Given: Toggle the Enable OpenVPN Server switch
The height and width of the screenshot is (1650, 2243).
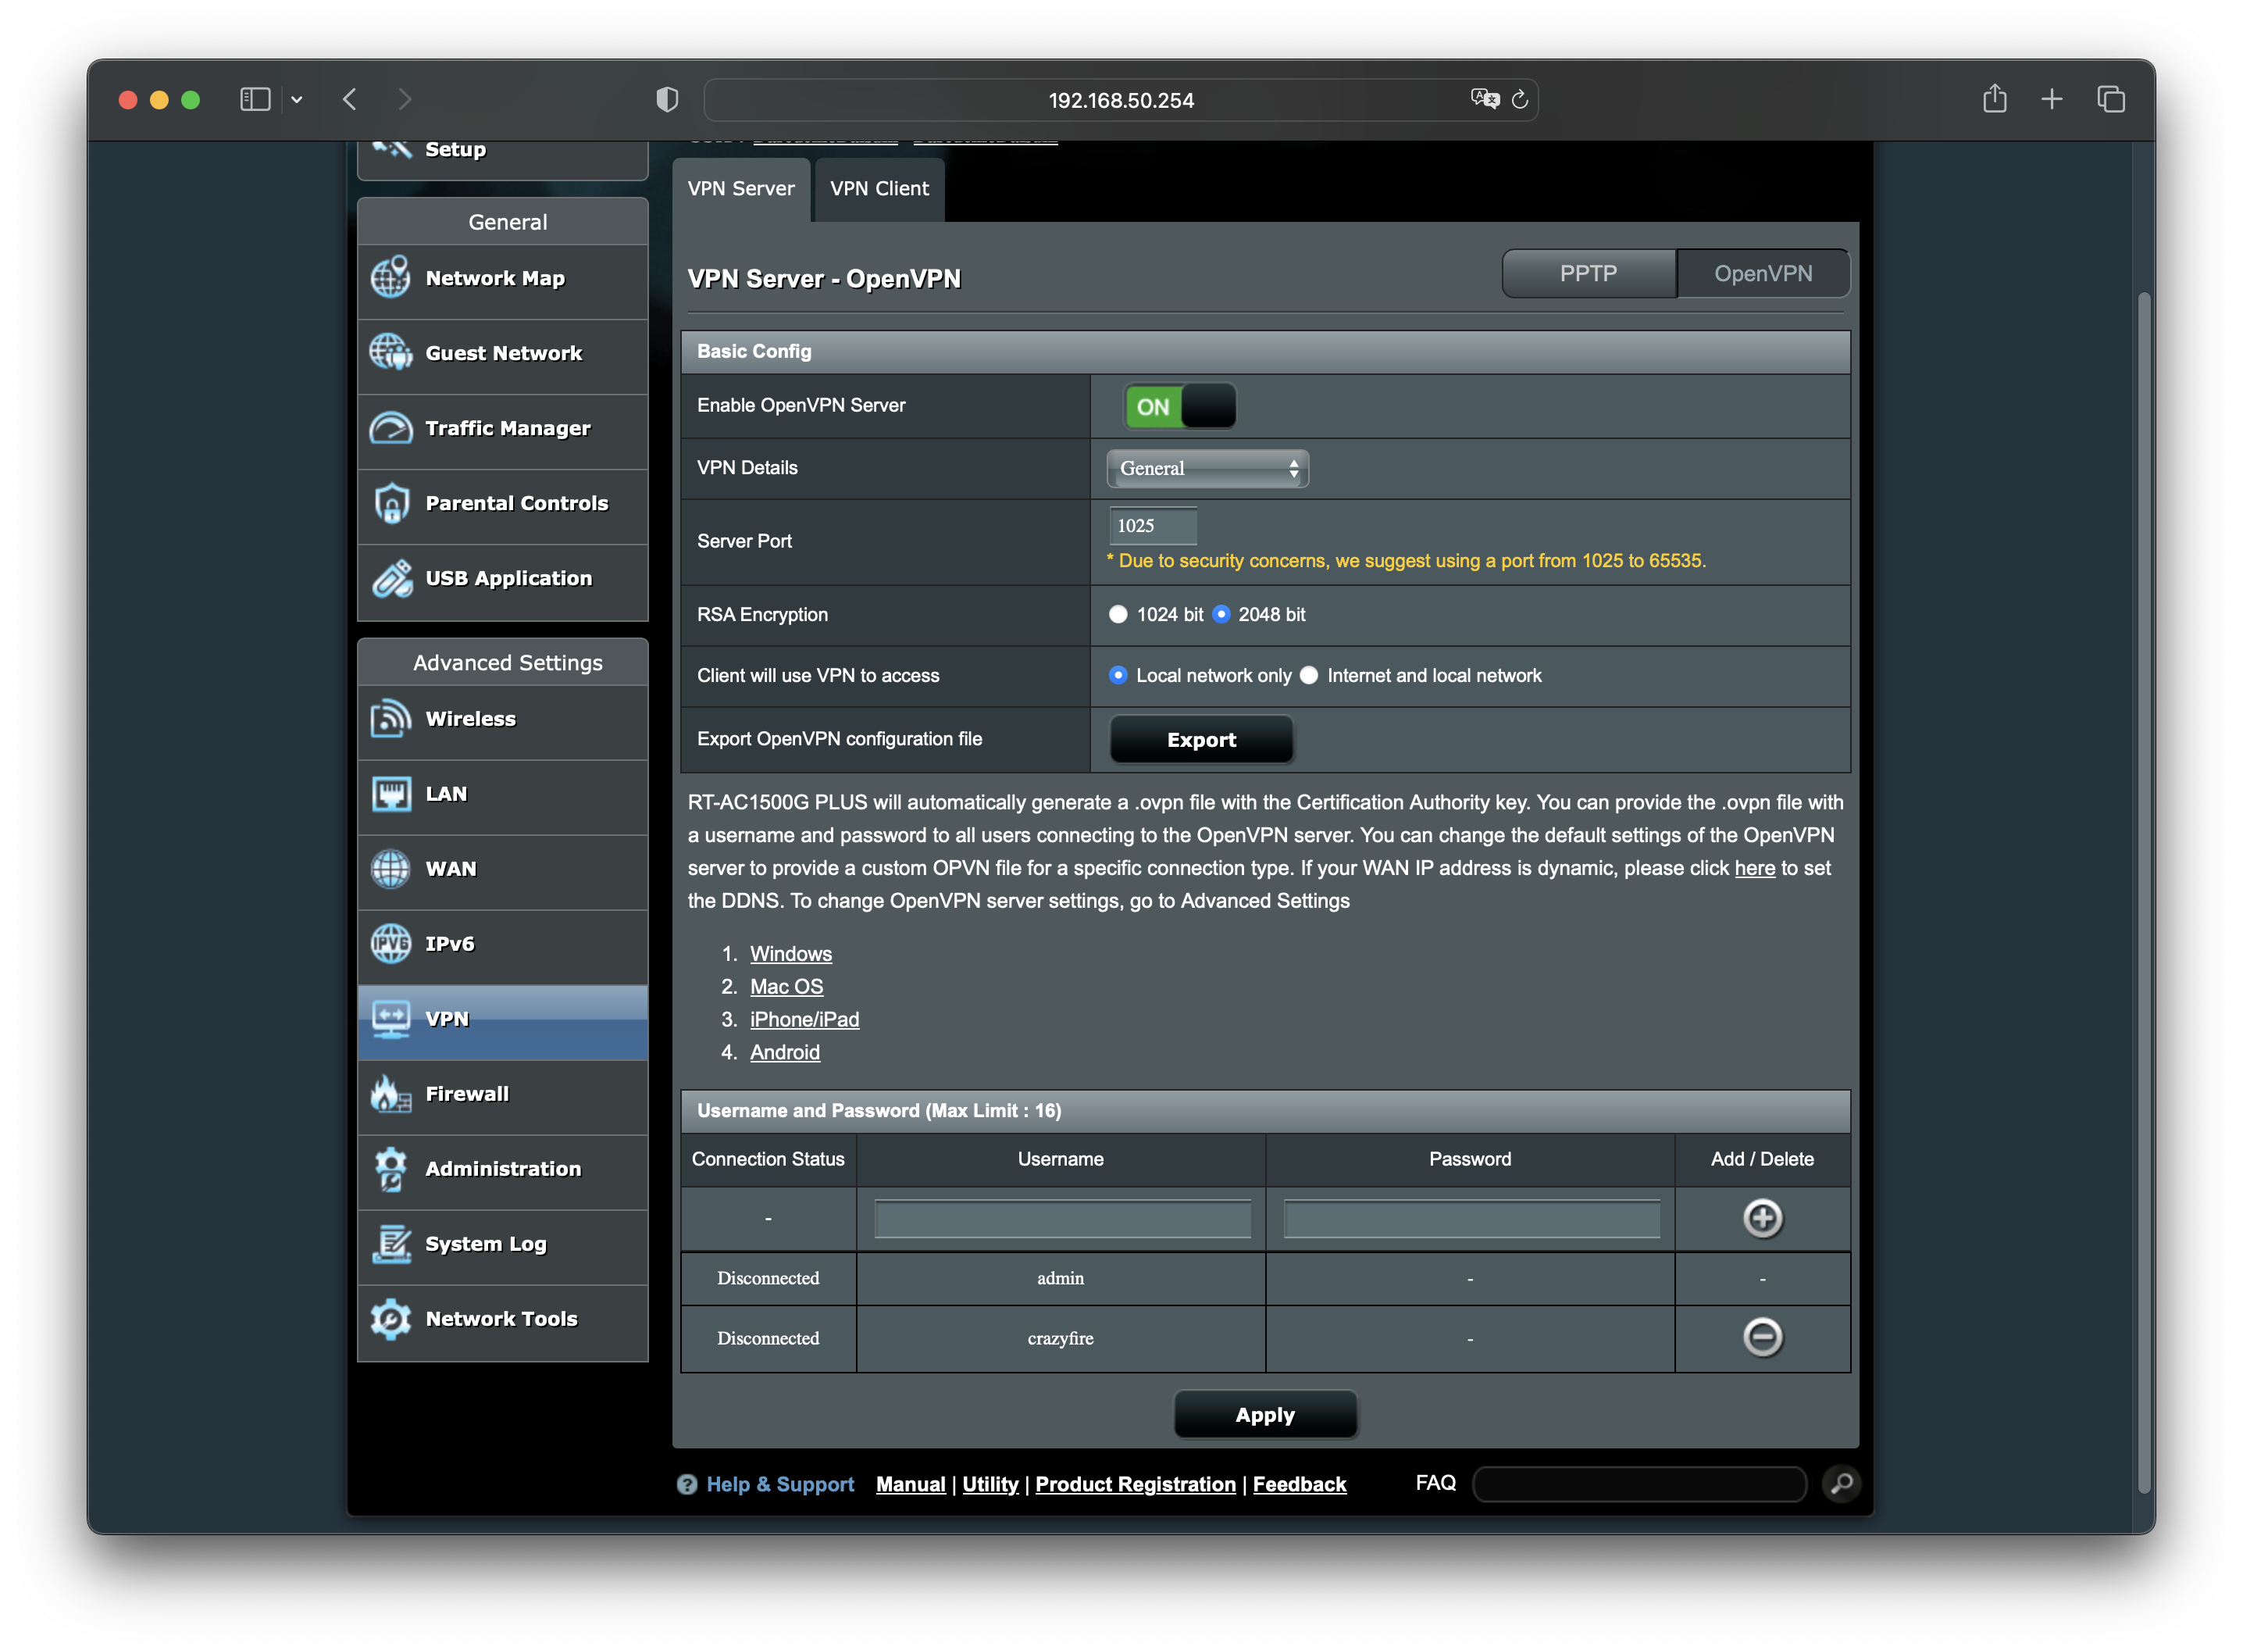Looking at the screenshot, I should [x=1180, y=406].
